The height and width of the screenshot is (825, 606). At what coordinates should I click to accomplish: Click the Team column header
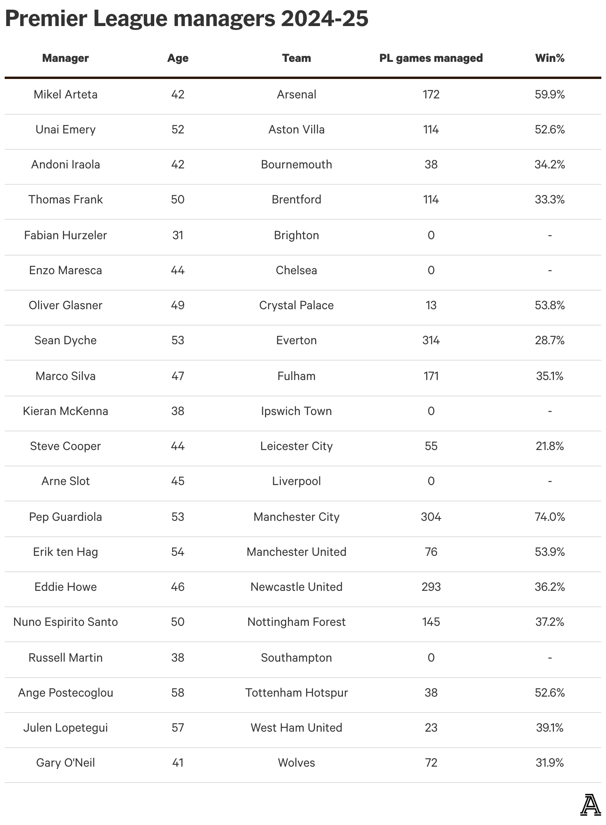[296, 58]
